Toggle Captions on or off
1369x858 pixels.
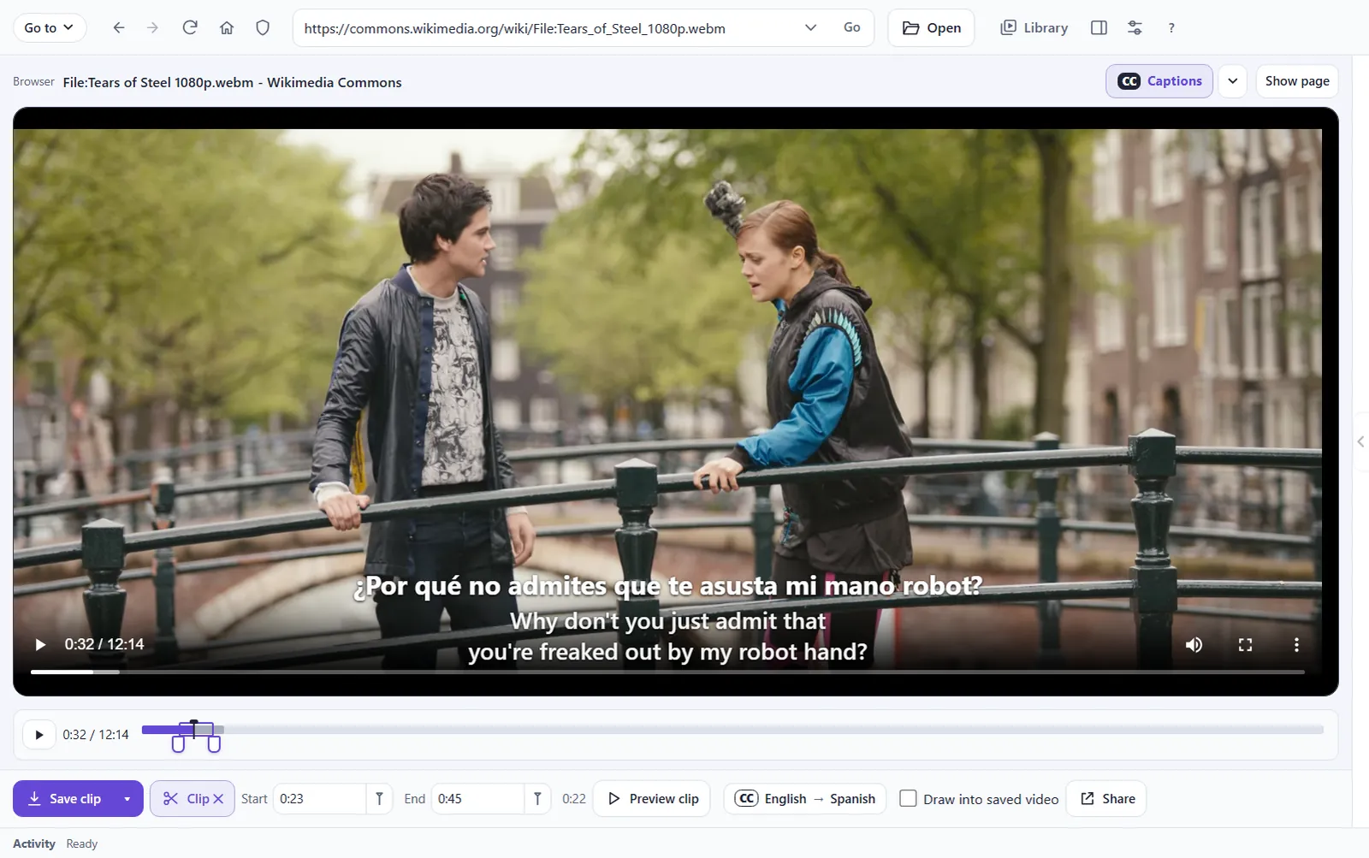coord(1159,81)
